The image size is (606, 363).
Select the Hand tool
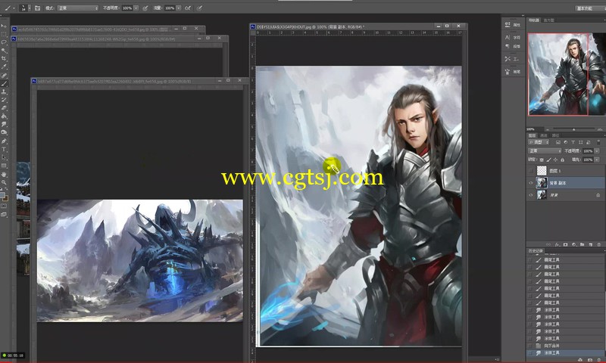pyautogui.click(x=4, y=175)
